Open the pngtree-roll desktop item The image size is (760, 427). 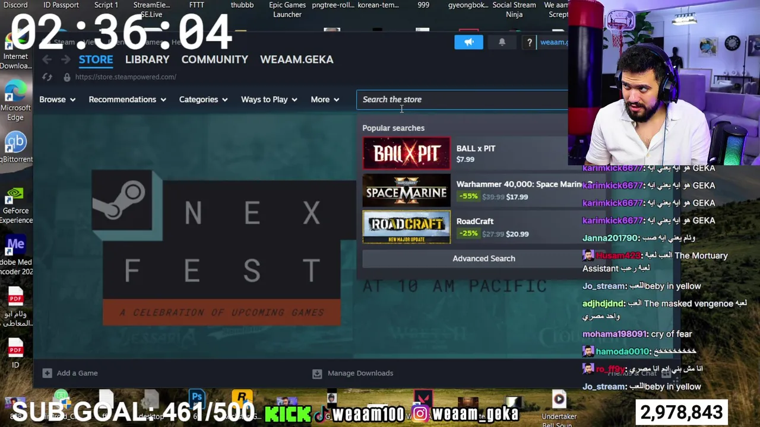(332, 5)
